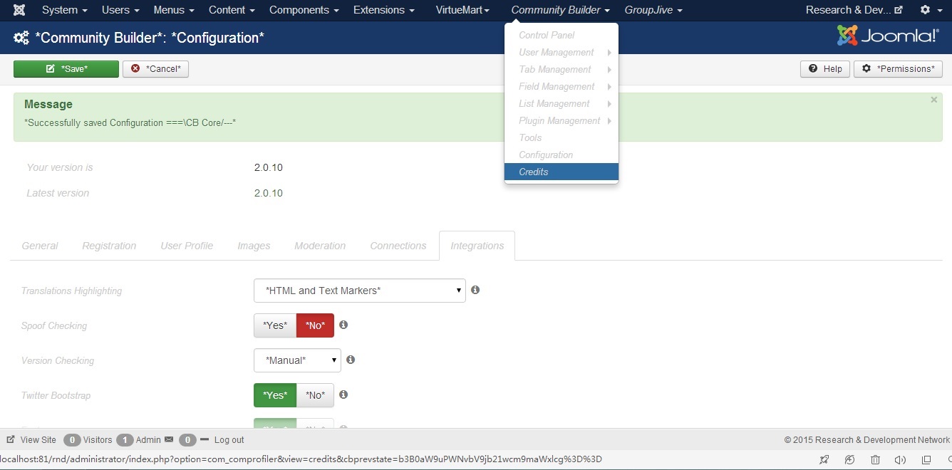Click the Visitors count badge

(x=72, y=440)
